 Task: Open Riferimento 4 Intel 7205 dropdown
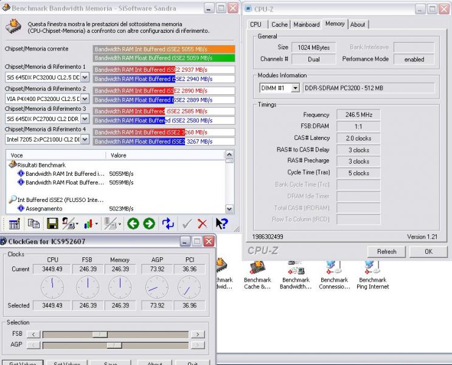click(85, 139)
